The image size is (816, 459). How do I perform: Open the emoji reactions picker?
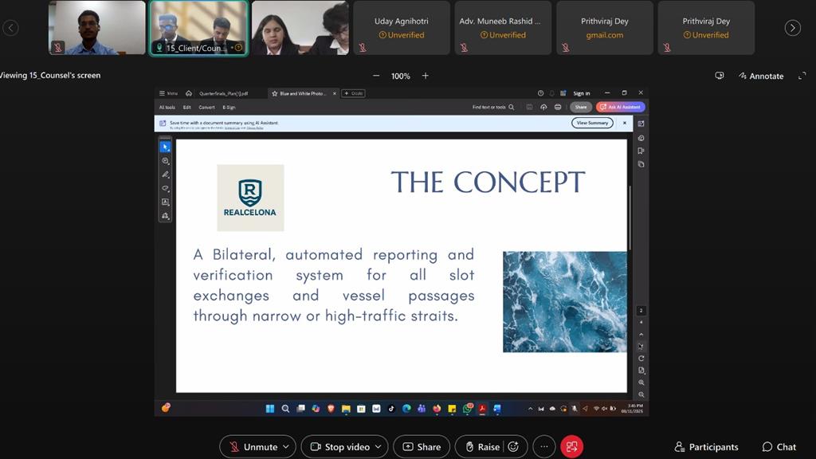coord(513,447)
